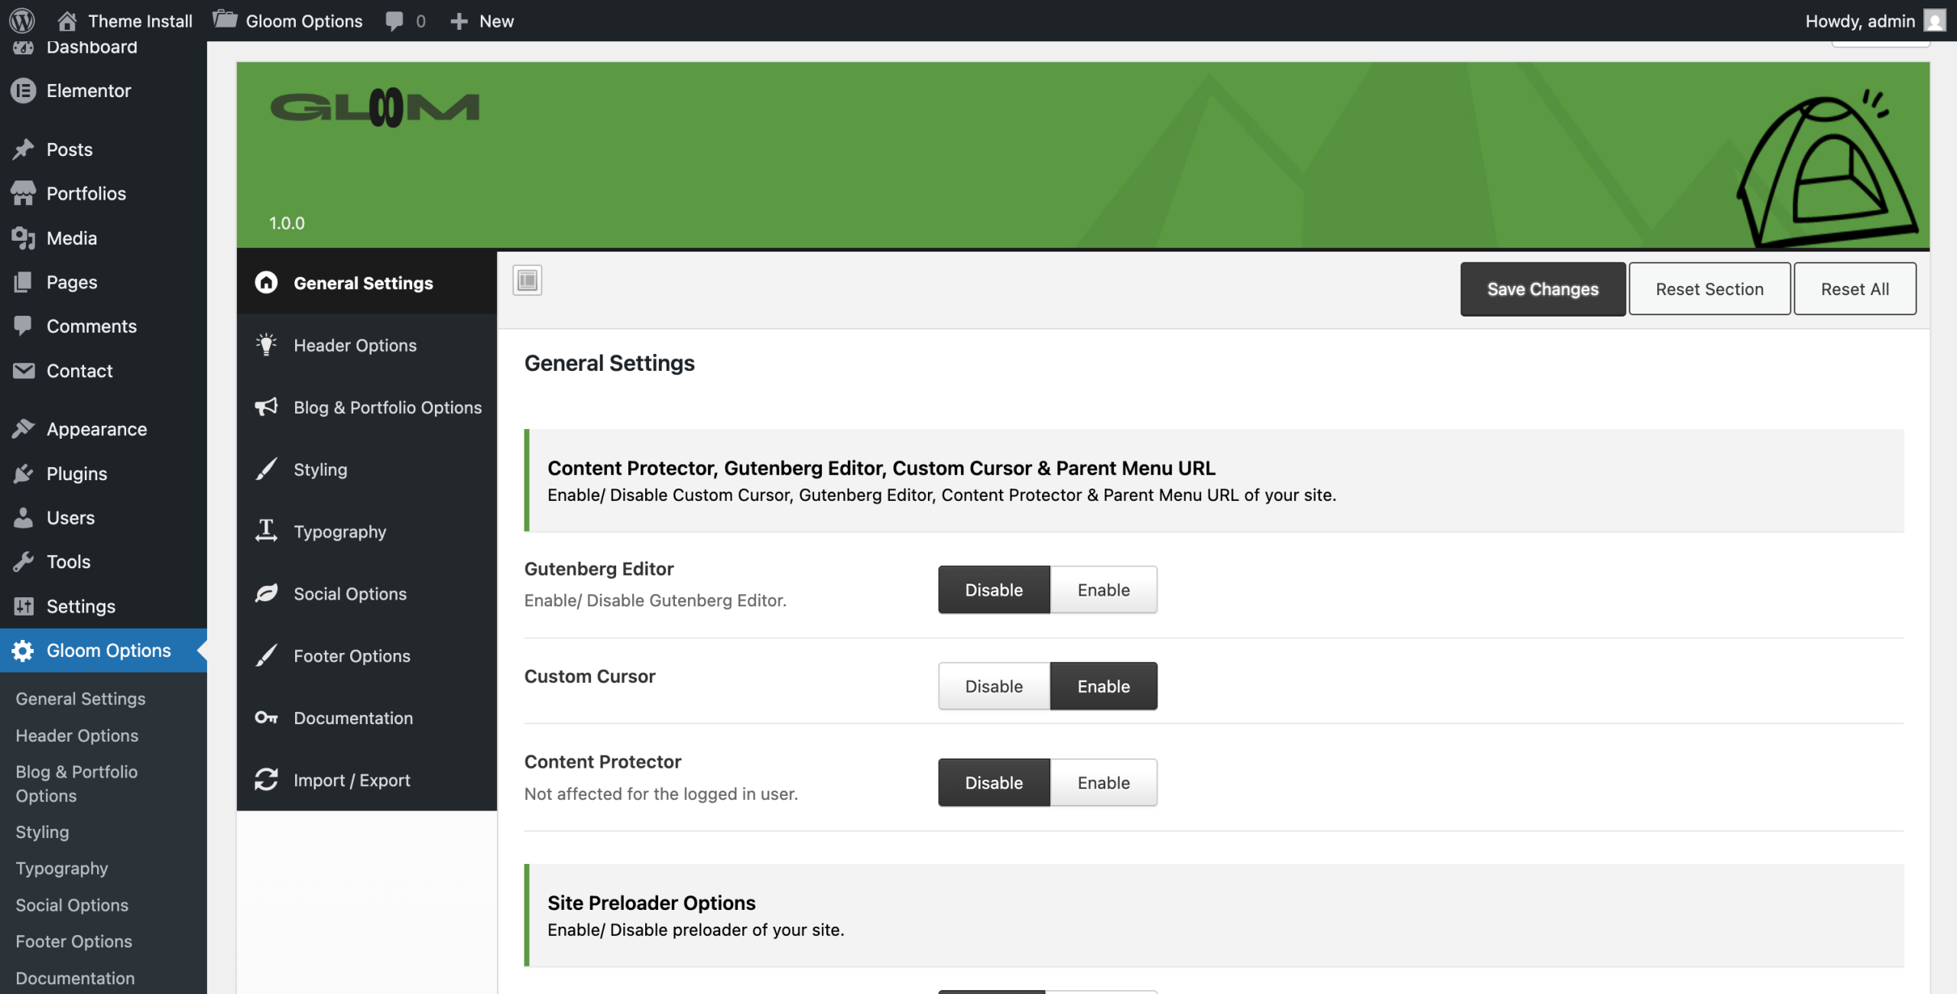
Task: Set Gutenberg Editor to Enable
Action: click(x=1103, y=590)
